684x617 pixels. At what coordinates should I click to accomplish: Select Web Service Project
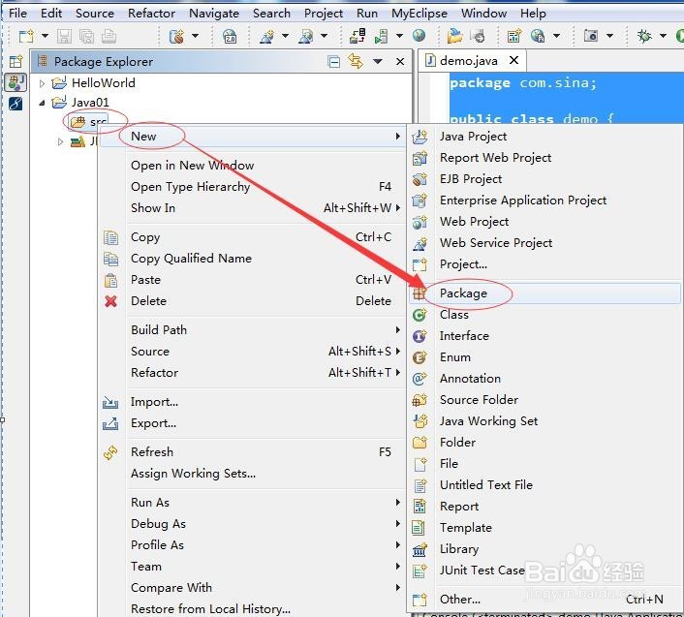(545, 243)
